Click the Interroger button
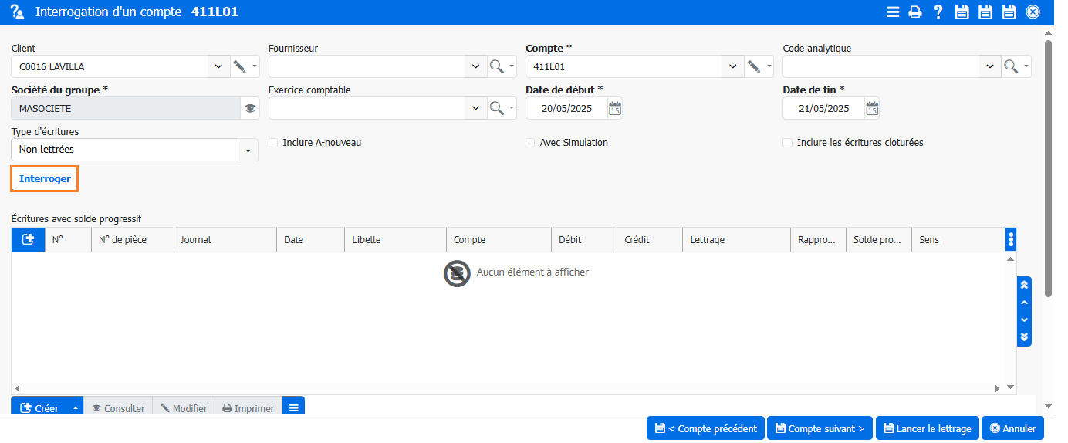This screenshot has width=1068, height=443. pyautogui.click(x=45, y=179)
